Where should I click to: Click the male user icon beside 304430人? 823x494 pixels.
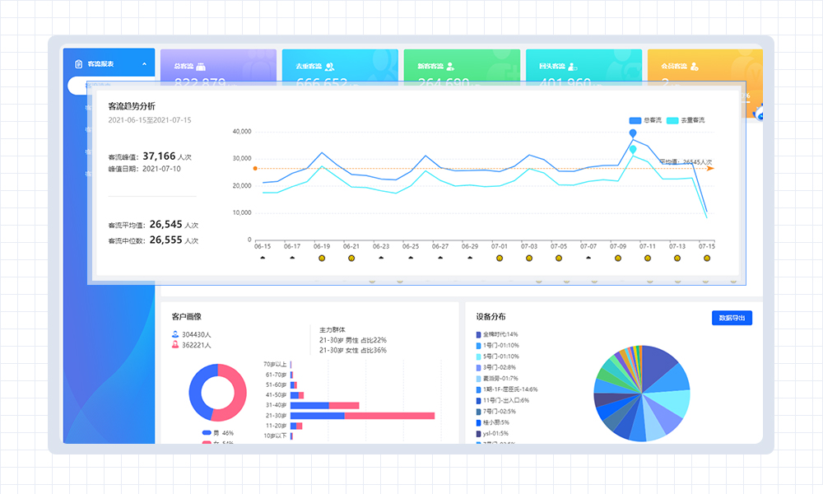pos(175,334)
